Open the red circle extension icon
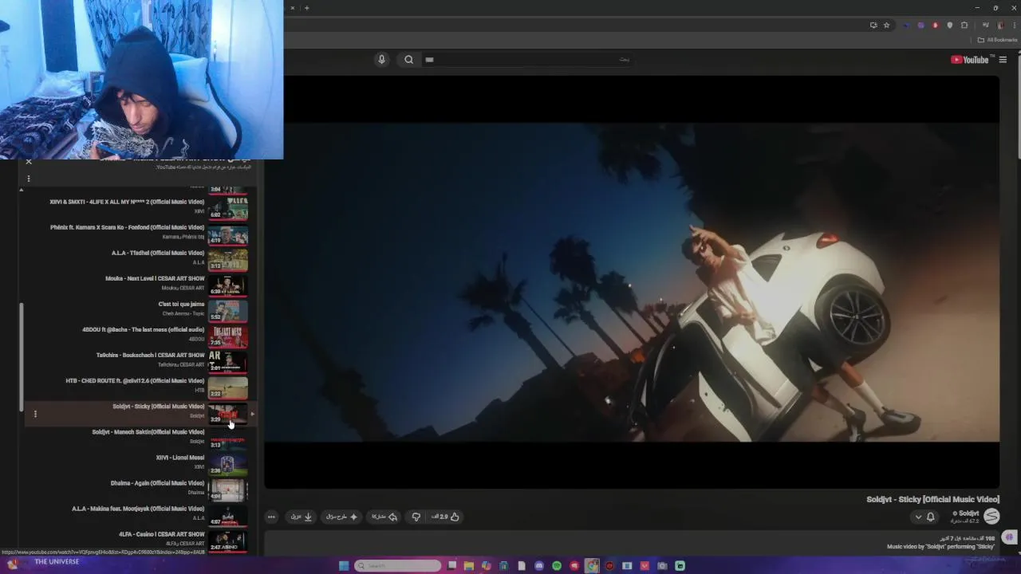1021x574 pixels. [x=935, y=26]
